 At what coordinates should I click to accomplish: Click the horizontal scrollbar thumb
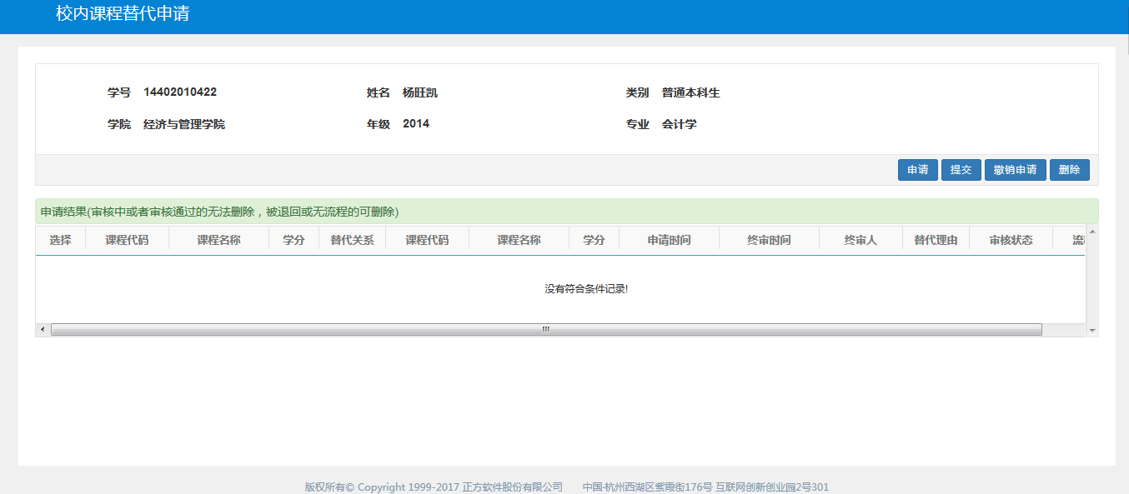(x=546, y=330)
